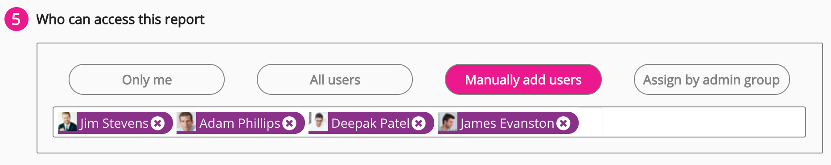The width and height of the screenshot is (831, 165).
Task: Remove Adam Phillips using his x icon
Action: tap(289, 123)
